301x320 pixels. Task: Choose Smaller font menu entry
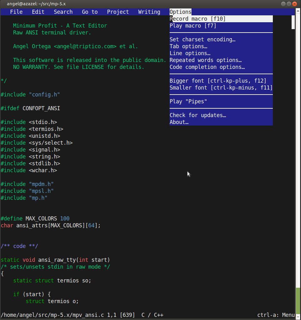point(221,88)
